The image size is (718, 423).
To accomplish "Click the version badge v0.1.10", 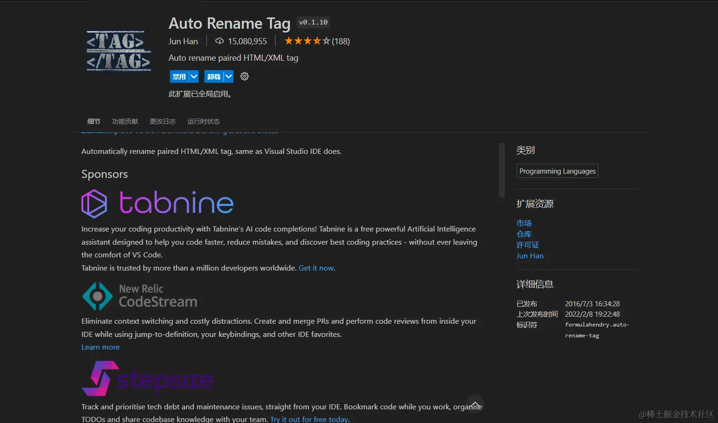I will 313,22.
